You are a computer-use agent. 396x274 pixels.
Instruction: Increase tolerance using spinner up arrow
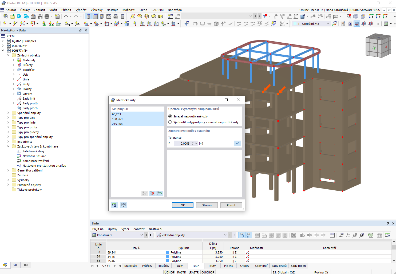pos(193,142)
